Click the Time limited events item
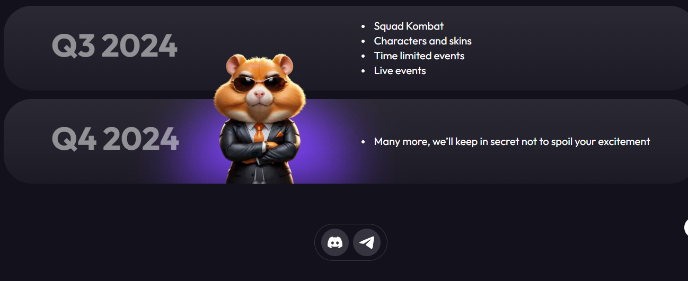 (419, 56)
